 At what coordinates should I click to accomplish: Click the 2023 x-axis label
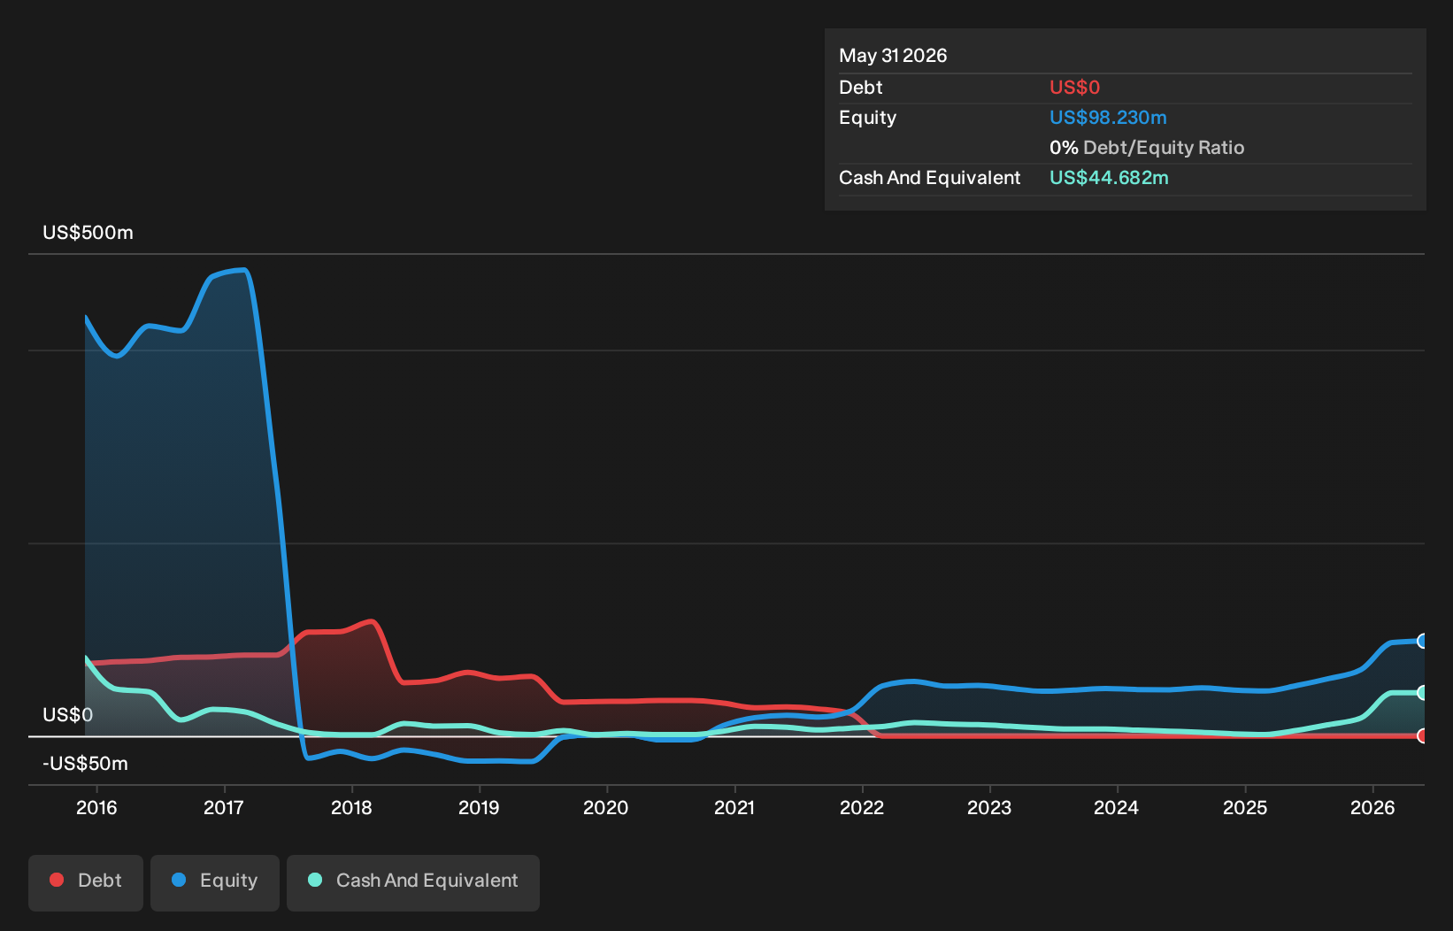pos(989,808)
